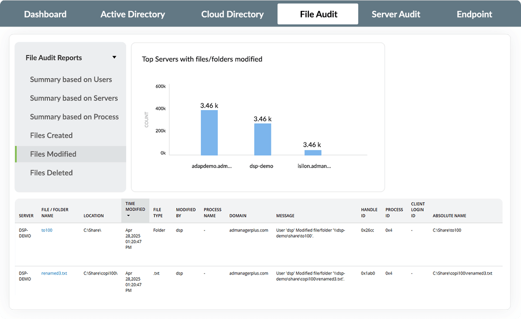Click the chart title 'Top Servers with files/folders modified'
Viewport: 521px width, 319px height.
coord(202,59)
